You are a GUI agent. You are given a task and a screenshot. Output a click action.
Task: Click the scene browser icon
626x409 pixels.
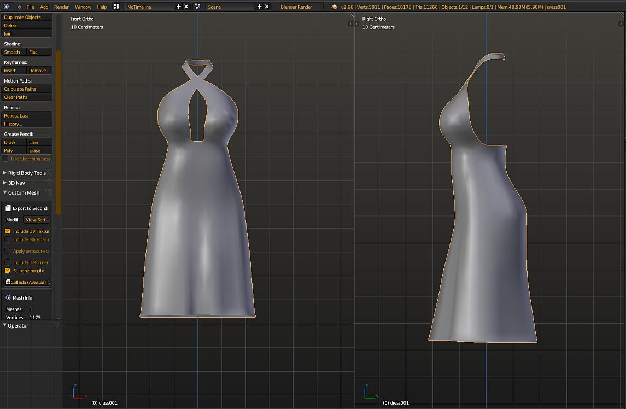click(x=197, y=7)
